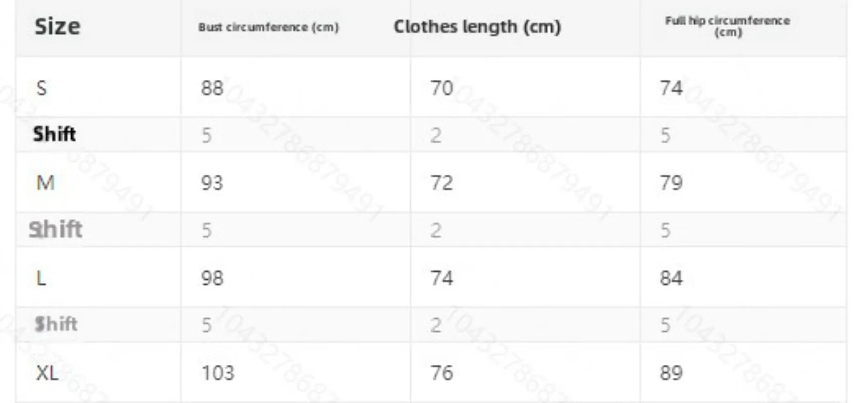864x403 pixels.
Task: Pick hip circumference value 79 for M
Action: click(671, 183)
